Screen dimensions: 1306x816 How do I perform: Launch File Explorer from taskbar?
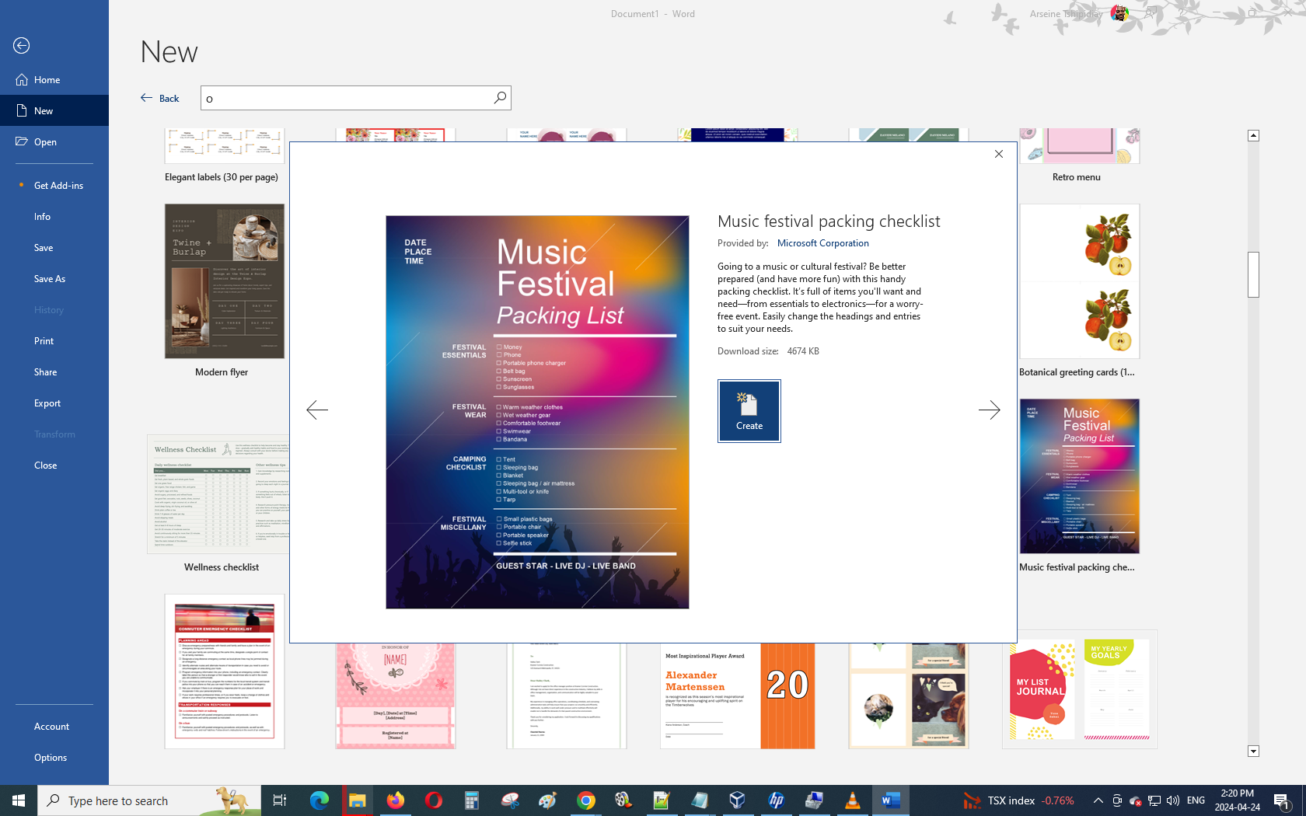(x=357, y=800)
